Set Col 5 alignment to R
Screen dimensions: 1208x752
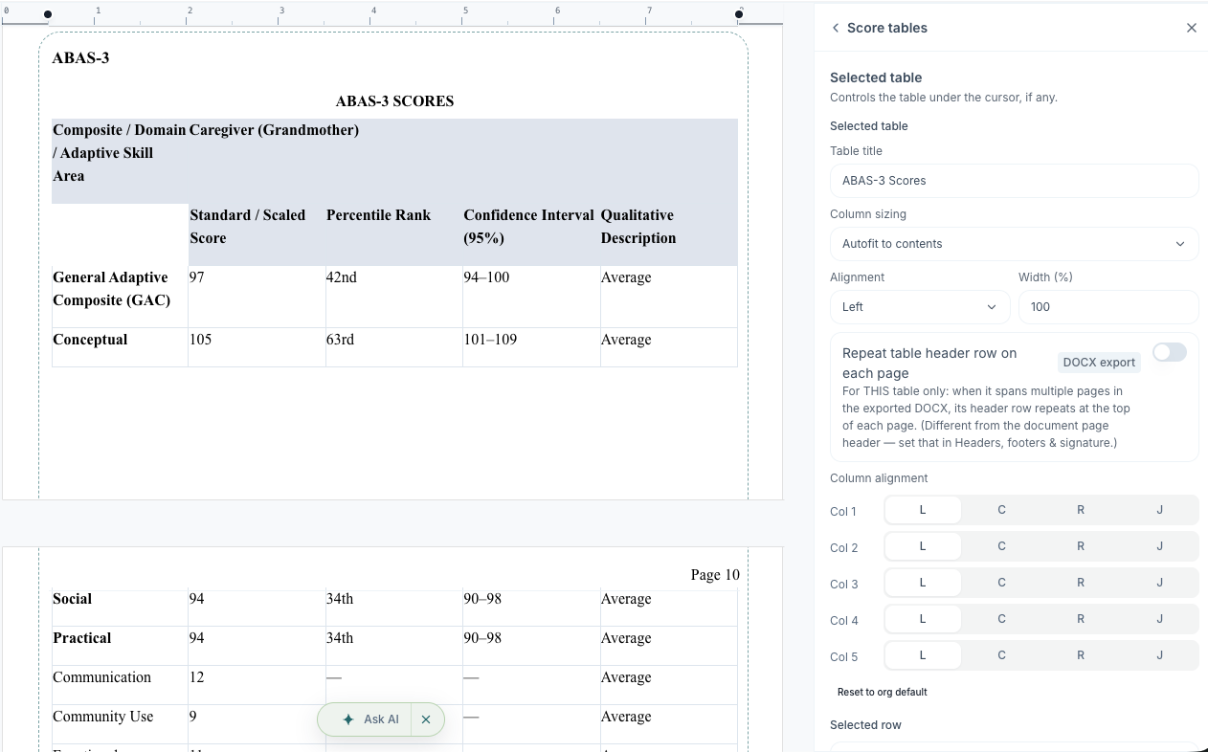pos(1081,655)
